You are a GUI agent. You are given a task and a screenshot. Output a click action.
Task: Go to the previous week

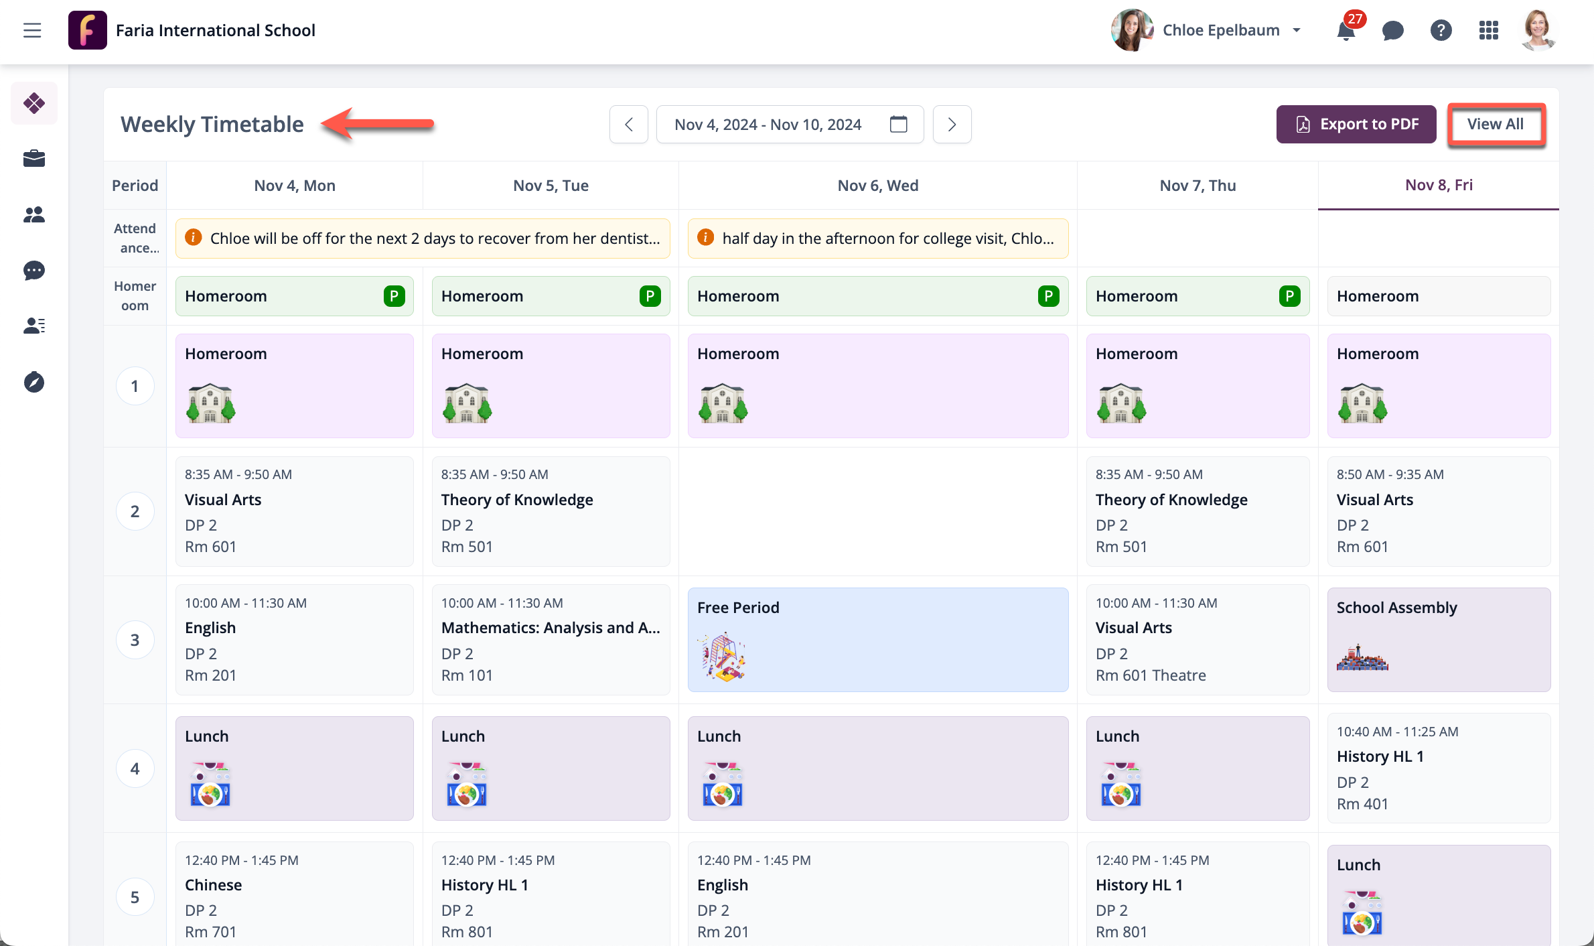point(628,125)
